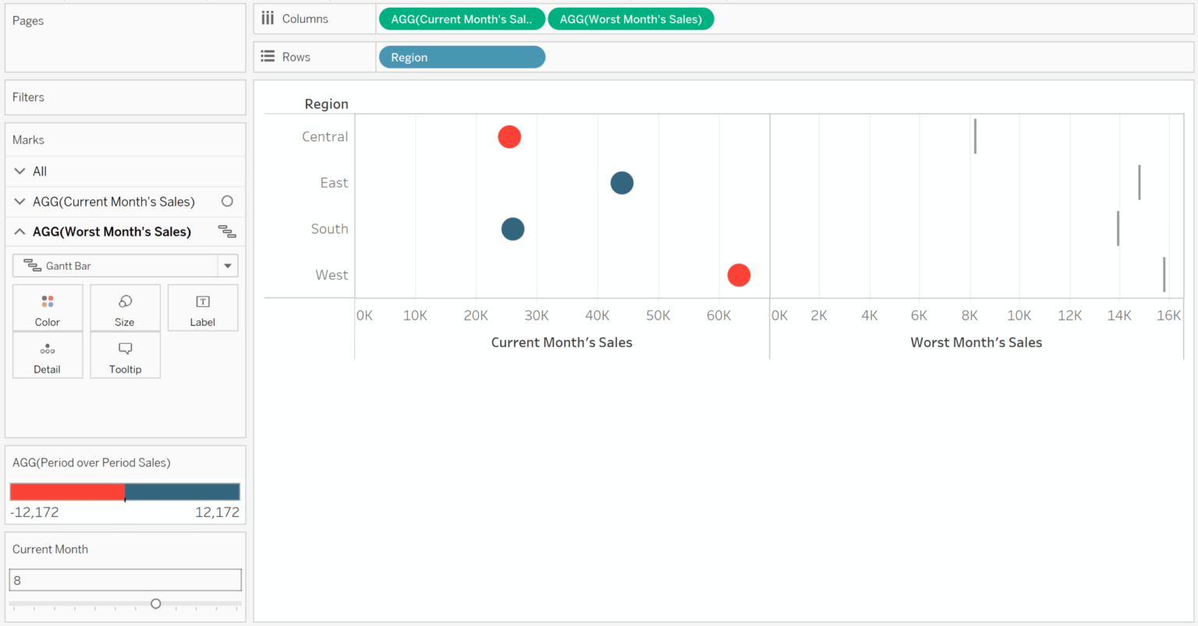Collapse the AGG(Worst Month's Sales) marks card
Image resolution: width=1198 pixels, height=626 pixels.
[x=19, y=232]
